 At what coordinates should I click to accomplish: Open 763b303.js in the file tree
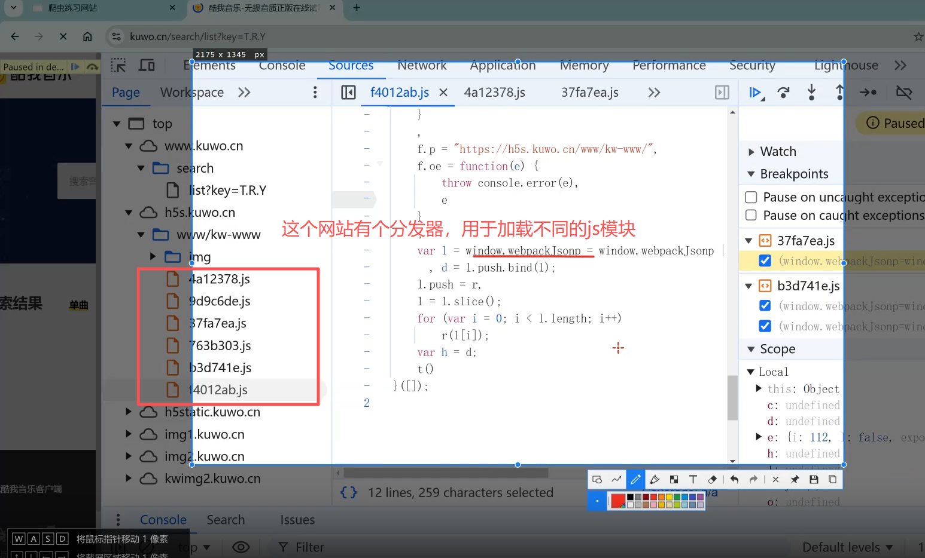click(x=220, y=345)
